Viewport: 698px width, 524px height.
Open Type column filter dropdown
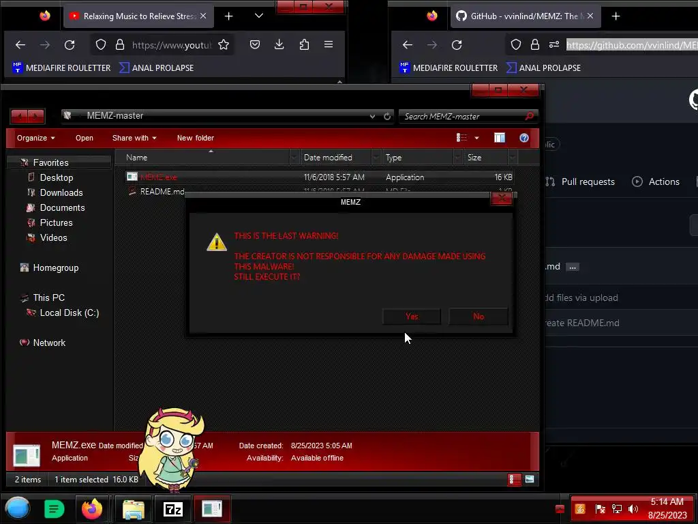click(x=458, y=158)
